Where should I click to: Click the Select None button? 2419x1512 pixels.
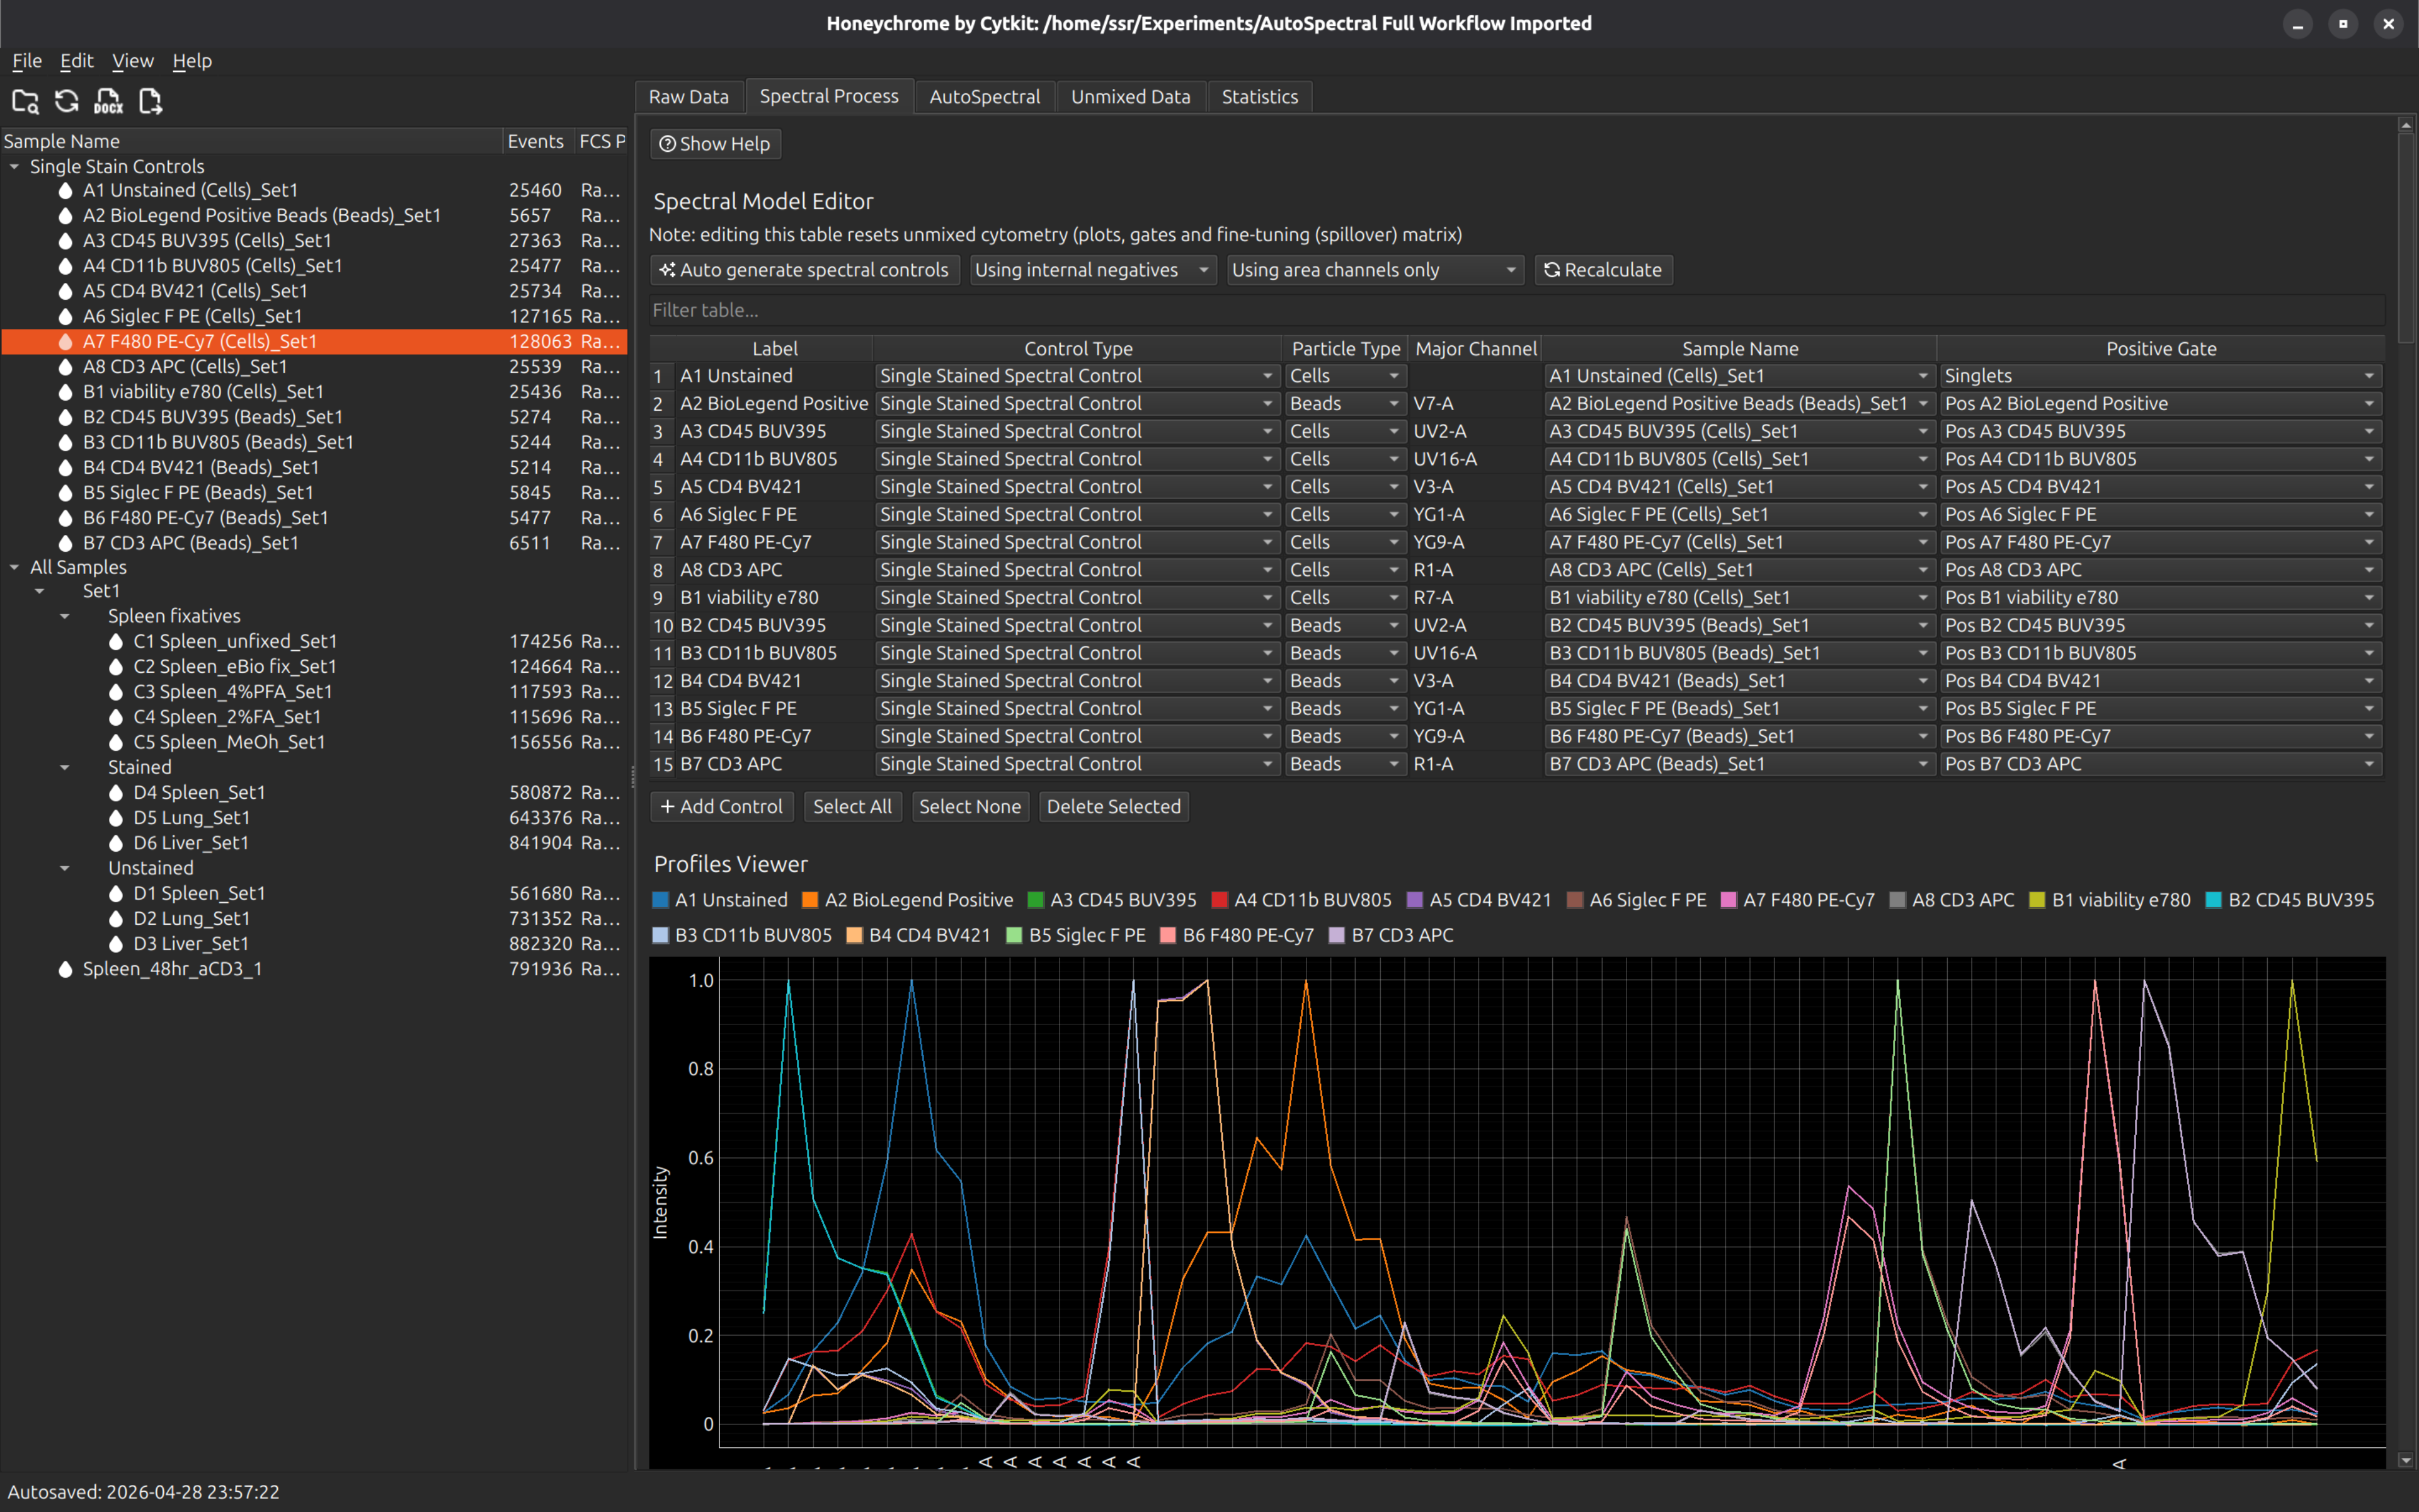[x=969, y=807]
